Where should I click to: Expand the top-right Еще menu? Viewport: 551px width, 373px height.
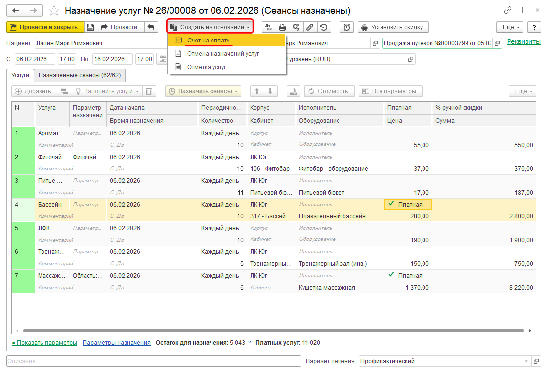(x=509, y=27)
